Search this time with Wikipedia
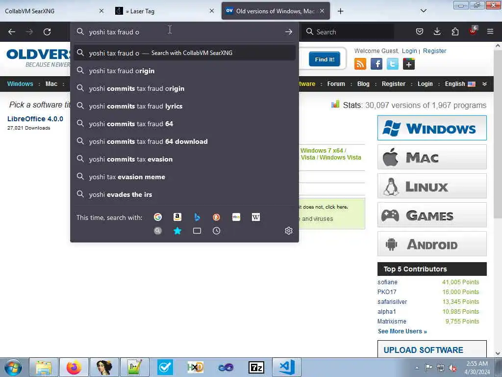 [x=256, y=217]
